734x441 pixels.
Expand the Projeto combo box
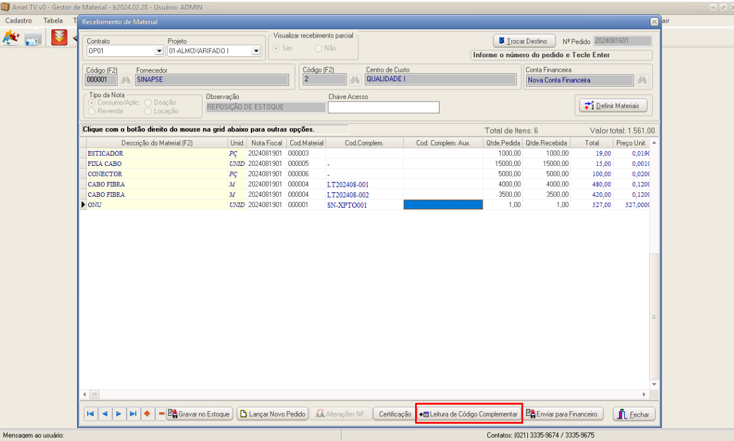256,51
